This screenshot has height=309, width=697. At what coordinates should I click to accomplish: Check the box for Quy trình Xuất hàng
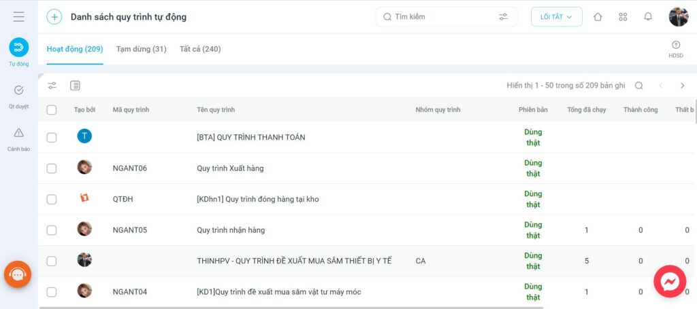52,168
